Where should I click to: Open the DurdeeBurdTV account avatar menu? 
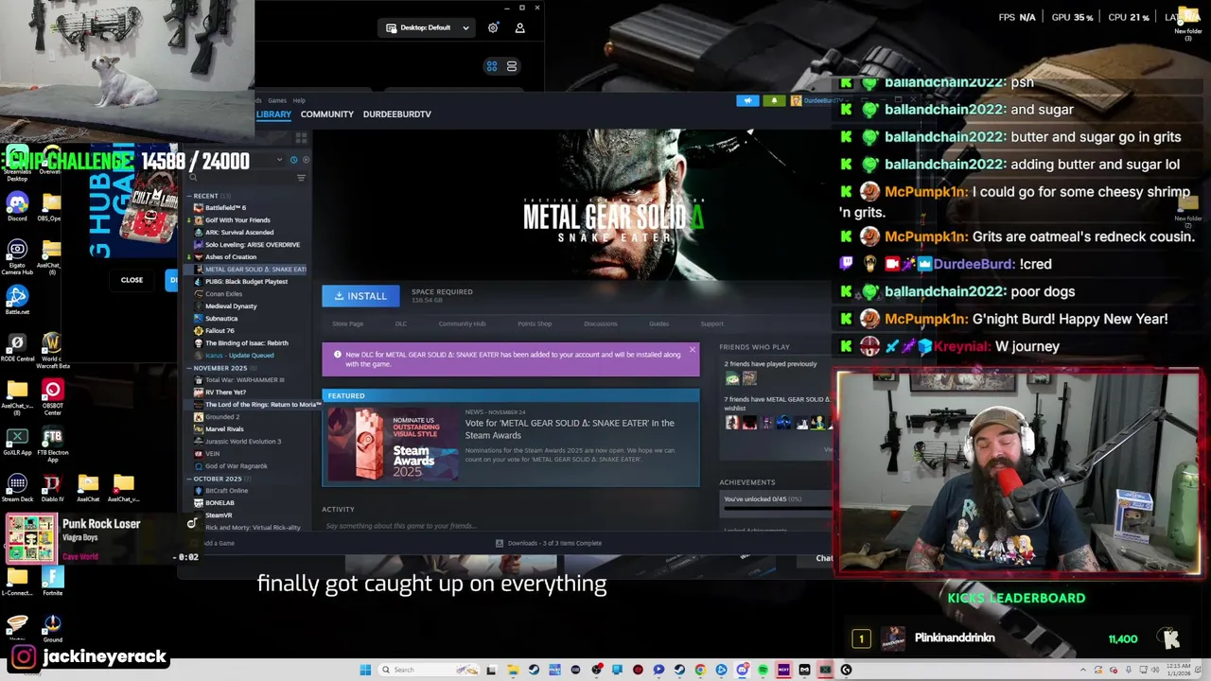tap(797, 100)
